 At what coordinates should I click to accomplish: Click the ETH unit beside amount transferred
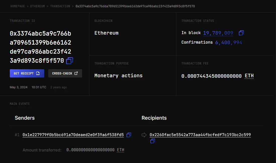click(121, 150)
